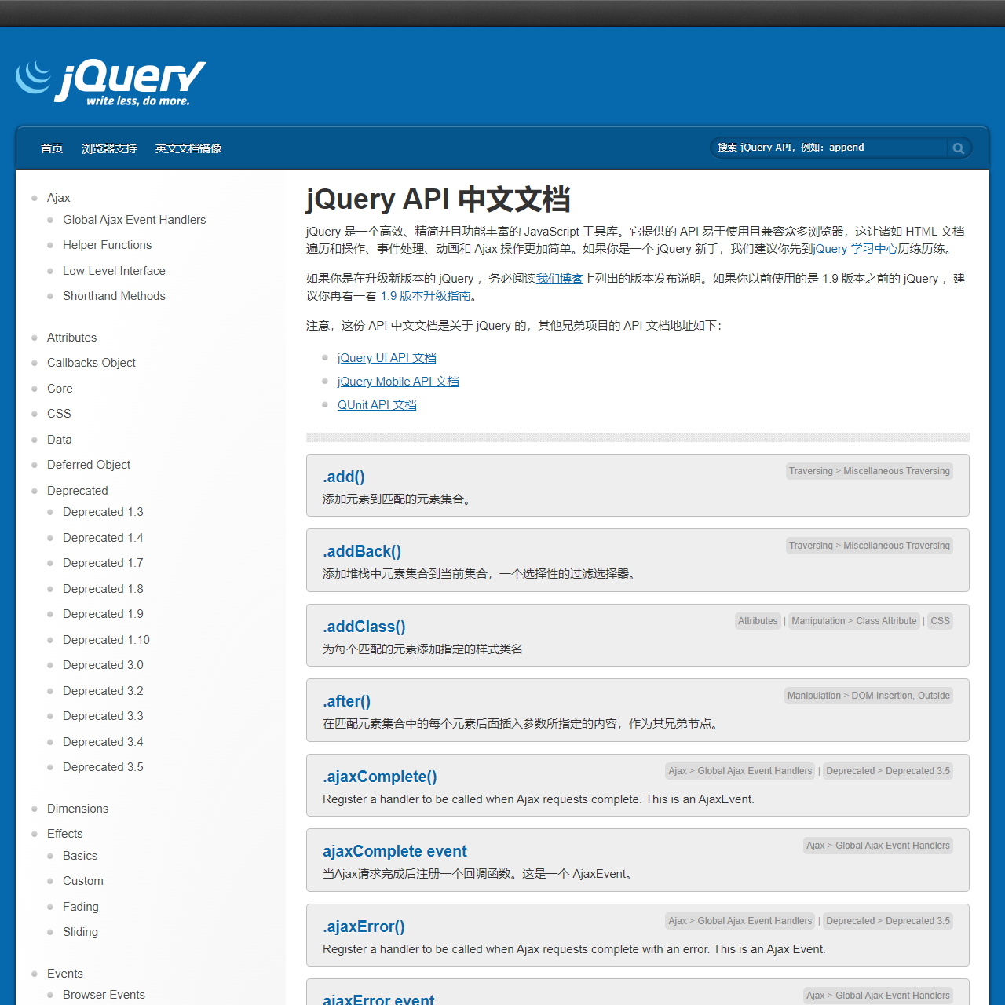Screen dimensions: 1005x1005
Task: Select Global Ajax Event Handlers in sidebar
Action: tap(134, 220)
